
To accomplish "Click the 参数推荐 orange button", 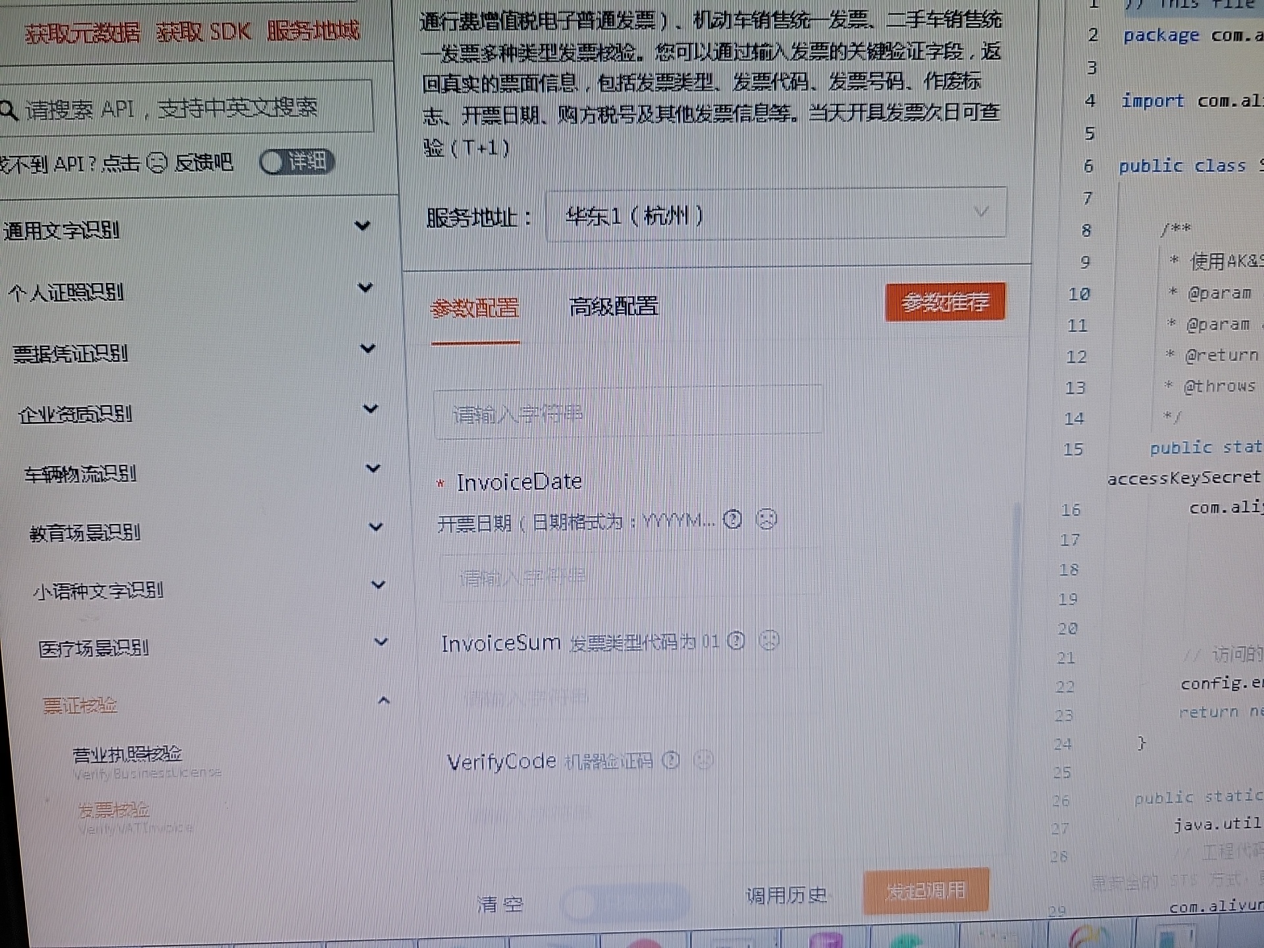I will click(945, 302).
